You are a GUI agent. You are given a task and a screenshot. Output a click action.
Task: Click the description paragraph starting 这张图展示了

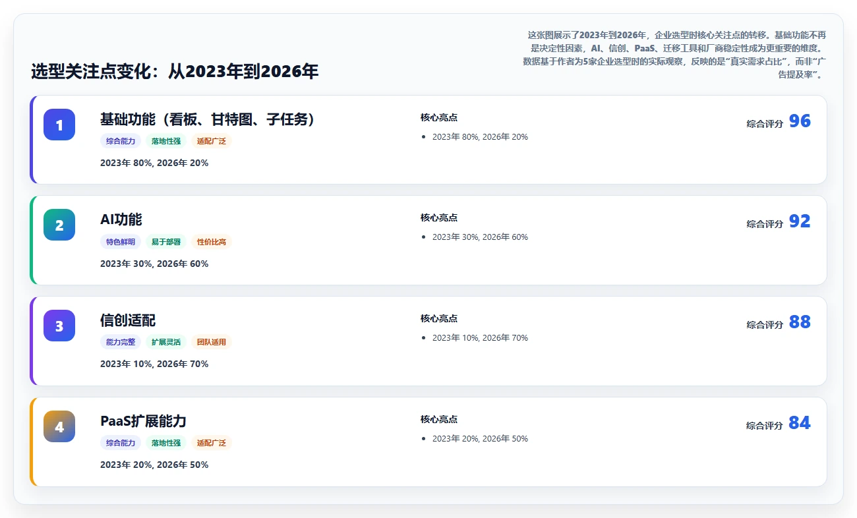tap(673, 55)
